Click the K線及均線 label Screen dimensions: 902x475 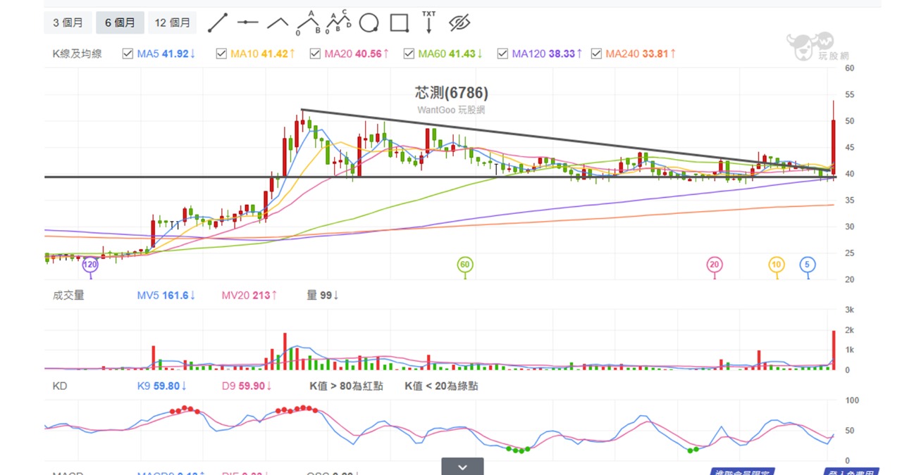(77, 53)
